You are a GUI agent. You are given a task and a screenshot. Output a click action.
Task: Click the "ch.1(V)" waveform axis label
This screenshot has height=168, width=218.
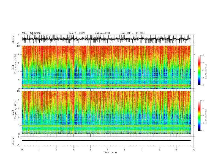click(13, 39)
